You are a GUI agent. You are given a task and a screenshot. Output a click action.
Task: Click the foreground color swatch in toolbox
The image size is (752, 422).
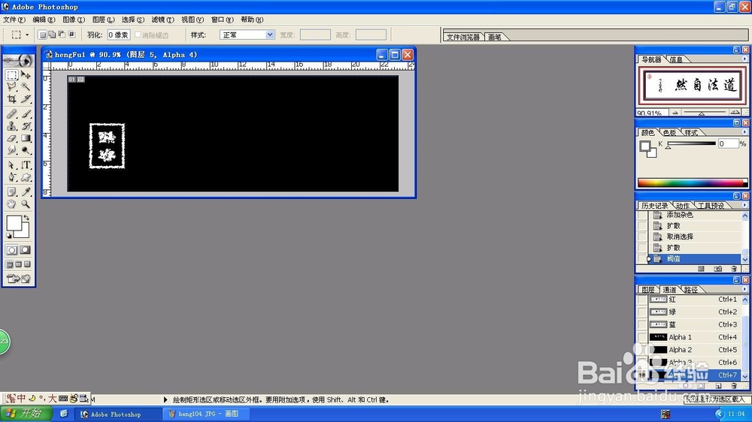point(14,223)
